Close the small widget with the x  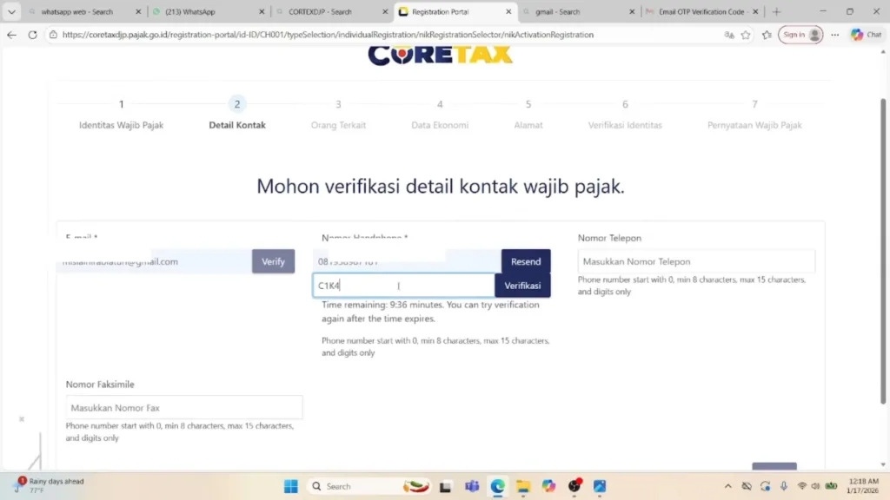(x=22, y=419)
